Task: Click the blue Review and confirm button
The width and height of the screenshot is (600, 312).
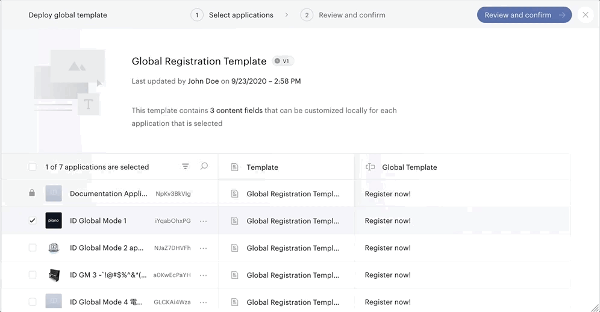Action: 524,15
